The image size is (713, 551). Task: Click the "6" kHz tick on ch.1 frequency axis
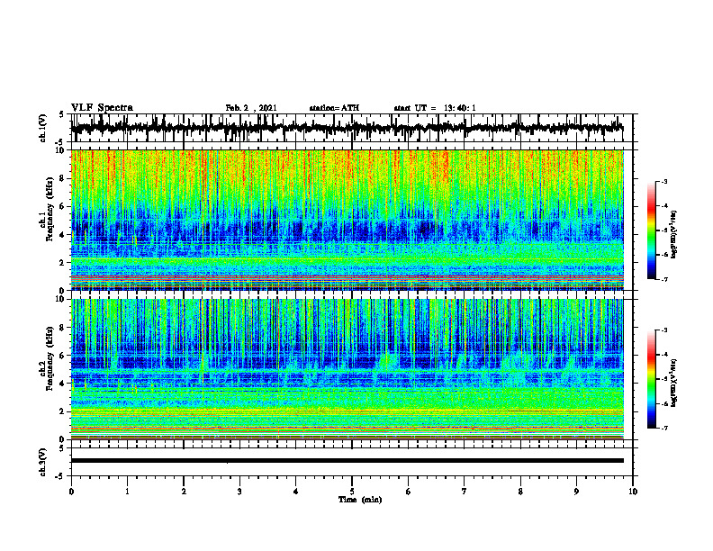pos(63,206)
